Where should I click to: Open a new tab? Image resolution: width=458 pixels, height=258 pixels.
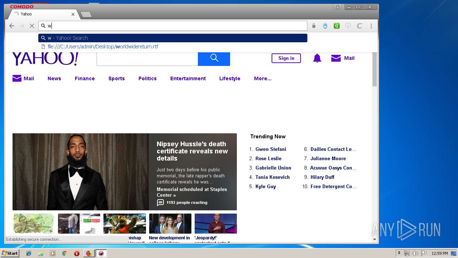pyautogui.click(x=86, y=14)
